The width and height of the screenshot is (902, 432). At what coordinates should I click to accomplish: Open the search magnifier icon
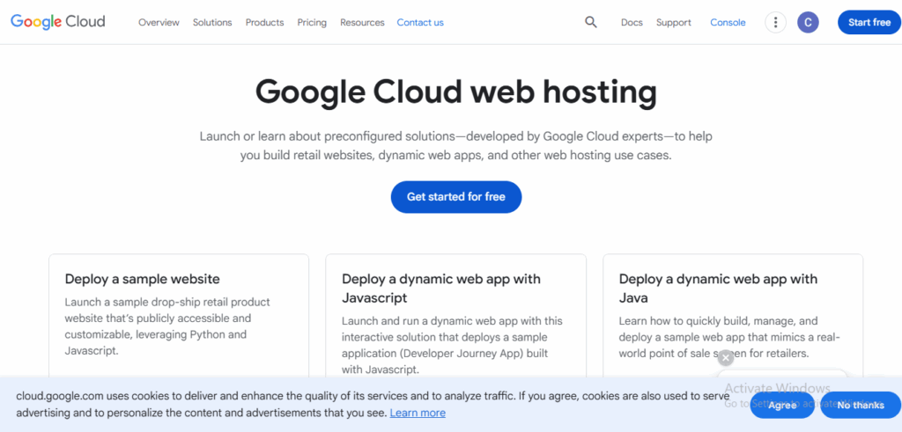[x=591, y=22]
